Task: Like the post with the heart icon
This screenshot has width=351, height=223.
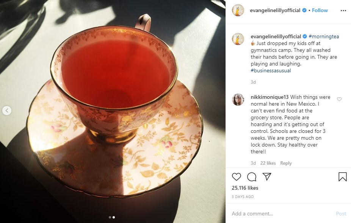Action: coord(237,177)
